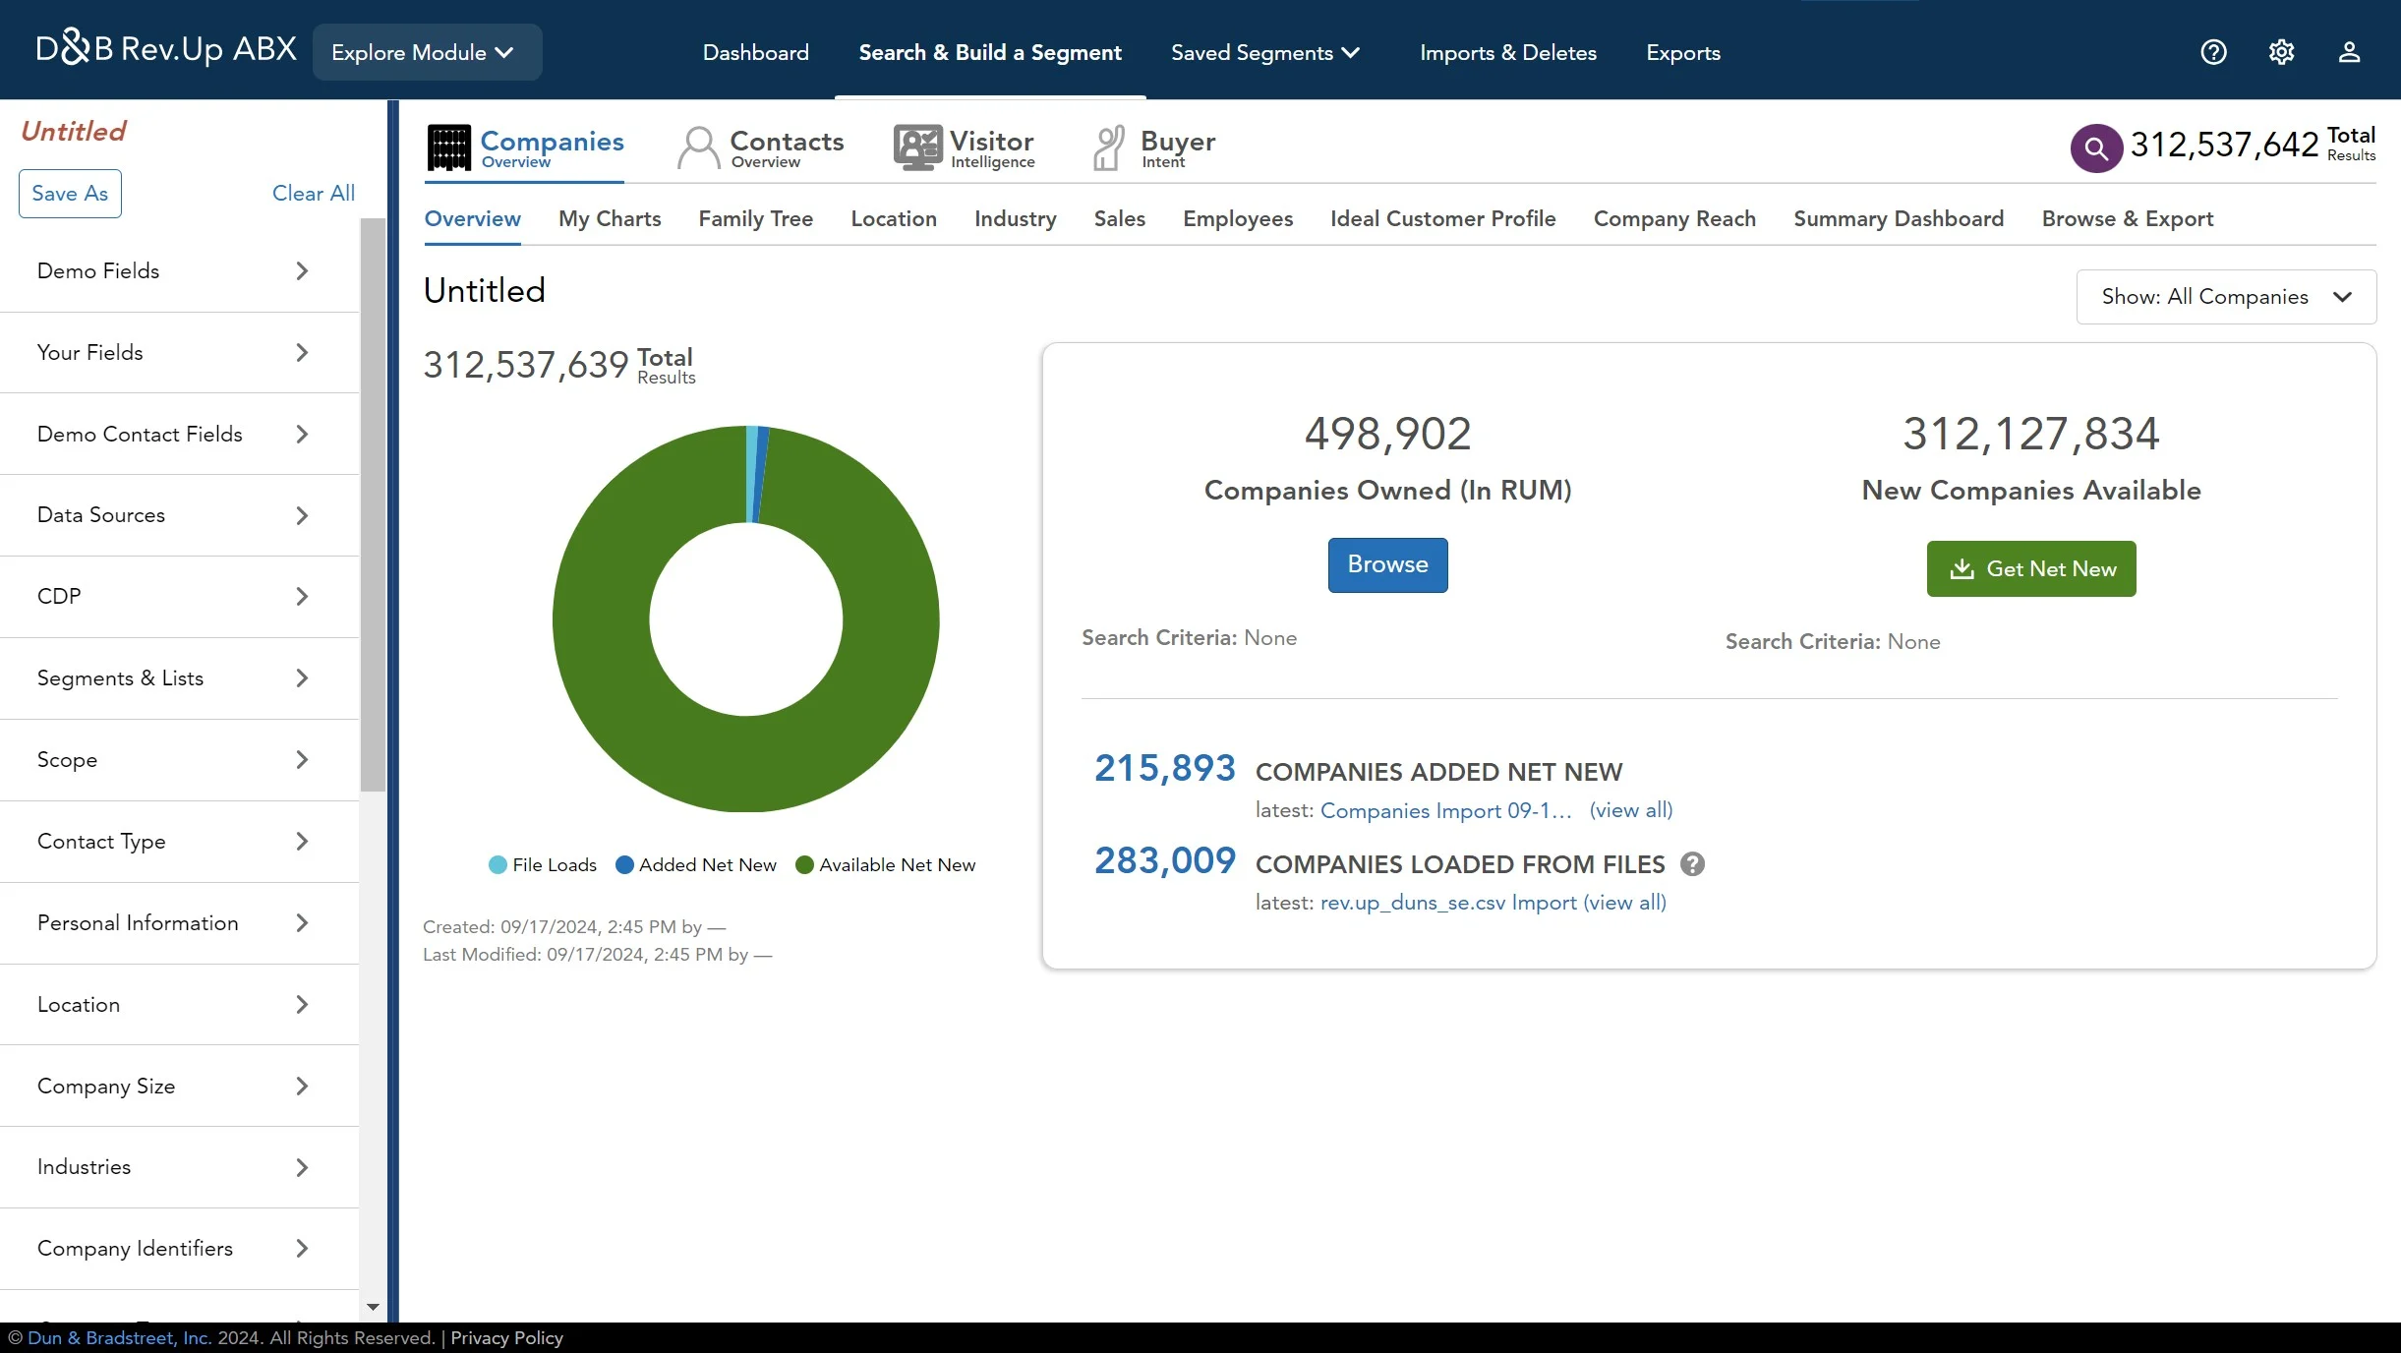Expand the Your Fields filter
Image resolution: width=2401 pixels, height=1353 pixels.
click(x=179, y=353)
